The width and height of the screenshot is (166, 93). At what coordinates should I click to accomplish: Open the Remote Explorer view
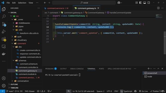tap(4, 47)
